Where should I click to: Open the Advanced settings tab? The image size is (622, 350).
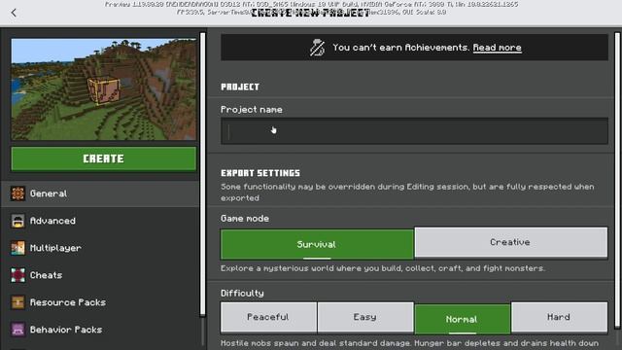pyautogui.click(x=100, y=221)
